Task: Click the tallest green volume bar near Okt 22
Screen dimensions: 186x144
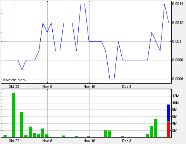Action: coord(14,115)
